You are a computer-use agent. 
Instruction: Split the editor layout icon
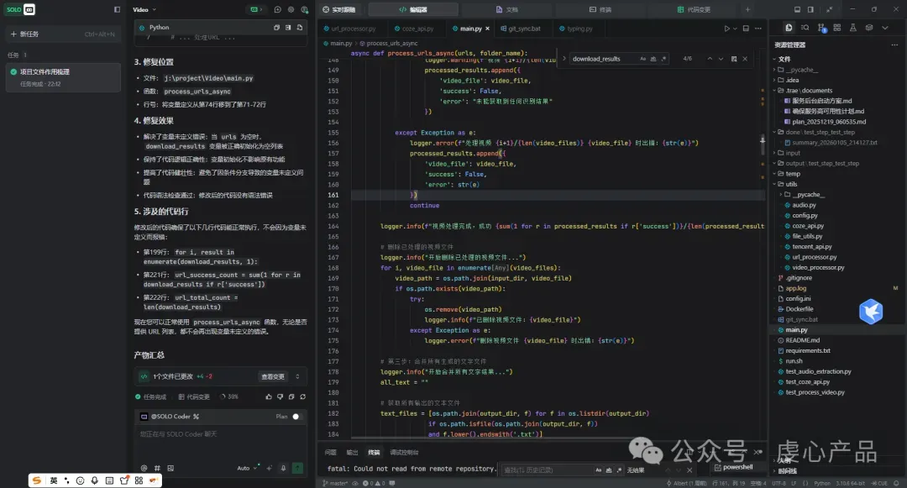pos(746,29)
